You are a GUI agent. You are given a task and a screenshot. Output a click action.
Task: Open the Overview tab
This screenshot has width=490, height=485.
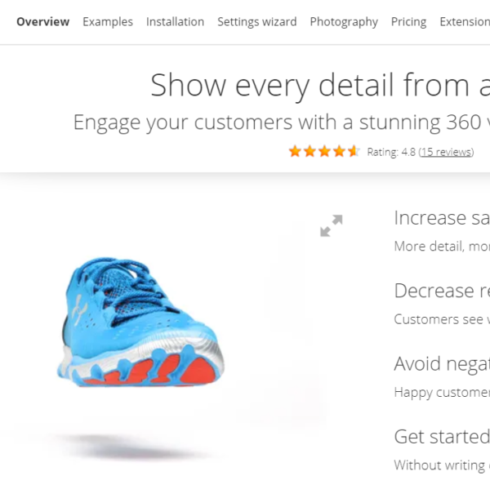coord(42,21)
